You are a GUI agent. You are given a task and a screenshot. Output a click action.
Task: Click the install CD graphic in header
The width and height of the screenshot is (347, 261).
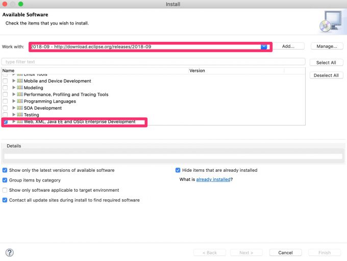click(329, 21)
